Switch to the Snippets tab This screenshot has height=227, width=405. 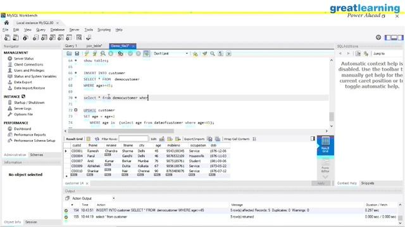click(368, 183)
